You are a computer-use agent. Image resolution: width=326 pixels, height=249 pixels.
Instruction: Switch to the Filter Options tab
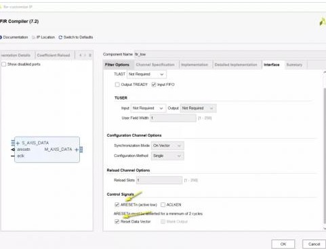[x=117, y=65]
